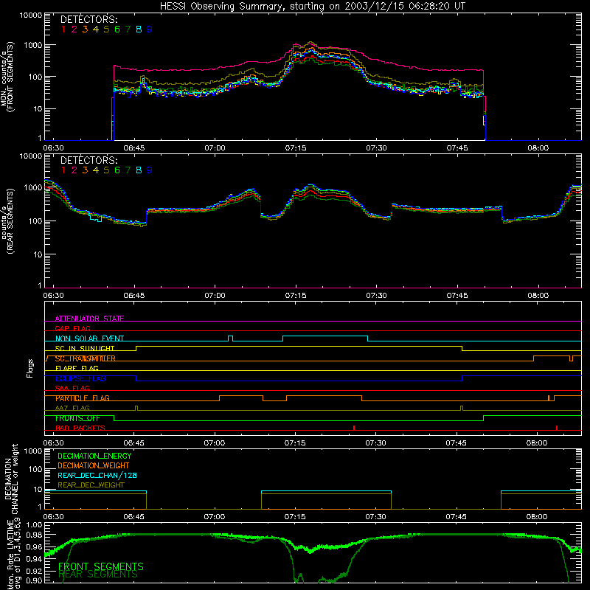Click the BAD_PACKETS red tick after 08:00
The width and height of the screenshot is (590, 590).
[x=557, y=428]
